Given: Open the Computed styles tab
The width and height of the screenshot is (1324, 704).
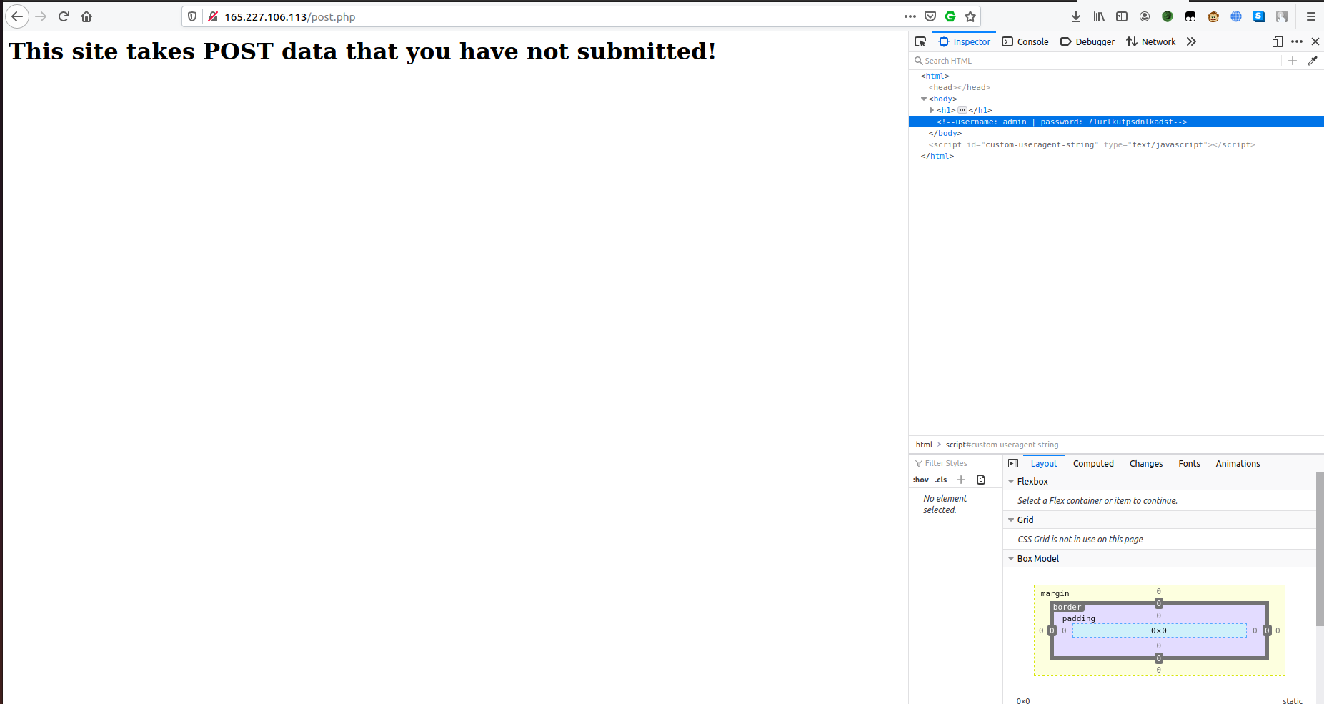Looking at the screenshot, I should tap(1093, 463).
